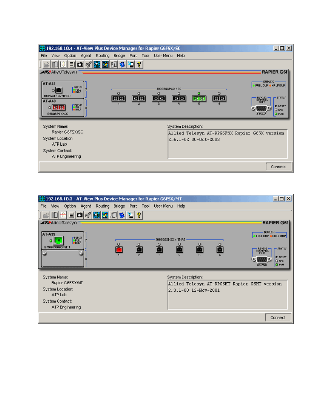Open File menu in the 192.168.10.4 window

tap(44, 56)
